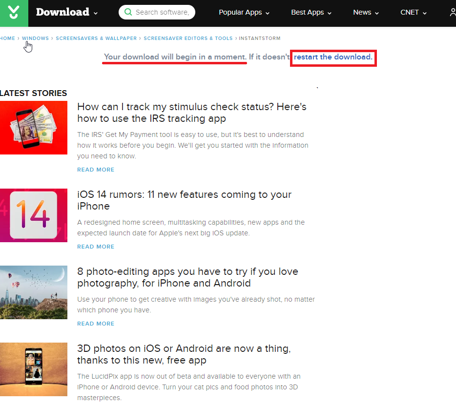This screenshot has height=404, width=456.
Task: Go to HOME breadcrumb
Action: pyautogui.click(x=7, y=38)
